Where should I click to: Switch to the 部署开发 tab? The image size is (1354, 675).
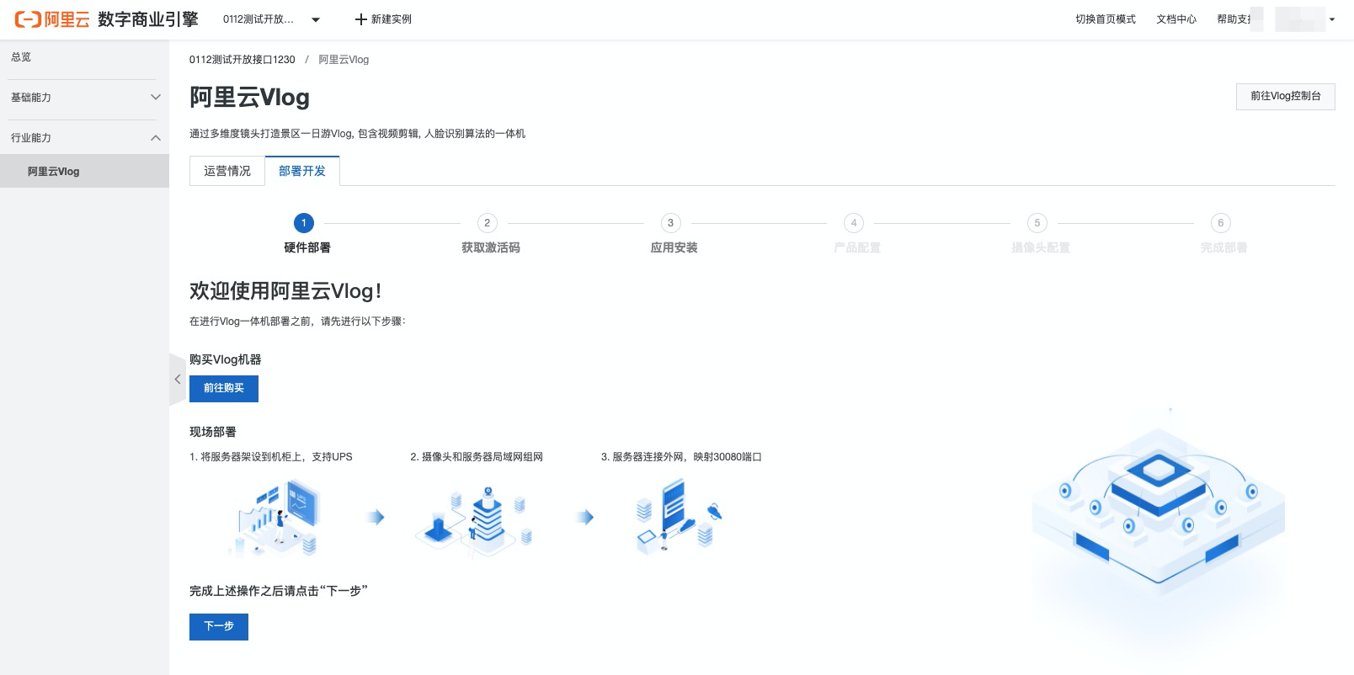click(x=302, y=171)
